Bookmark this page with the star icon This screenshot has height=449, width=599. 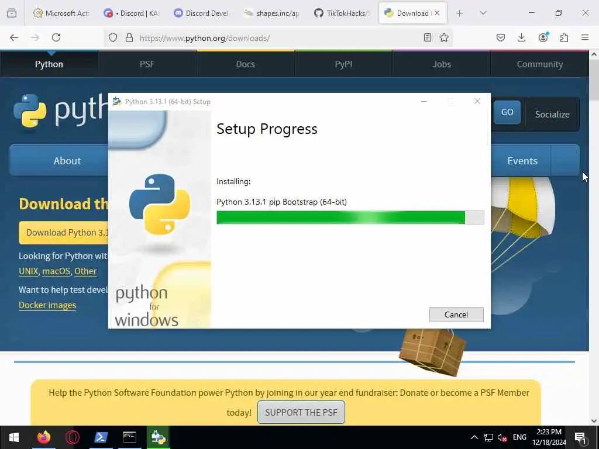coord(444,37)
